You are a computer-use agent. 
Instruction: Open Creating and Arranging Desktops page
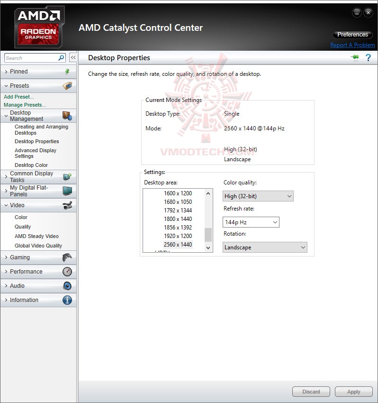coord(41,130)
